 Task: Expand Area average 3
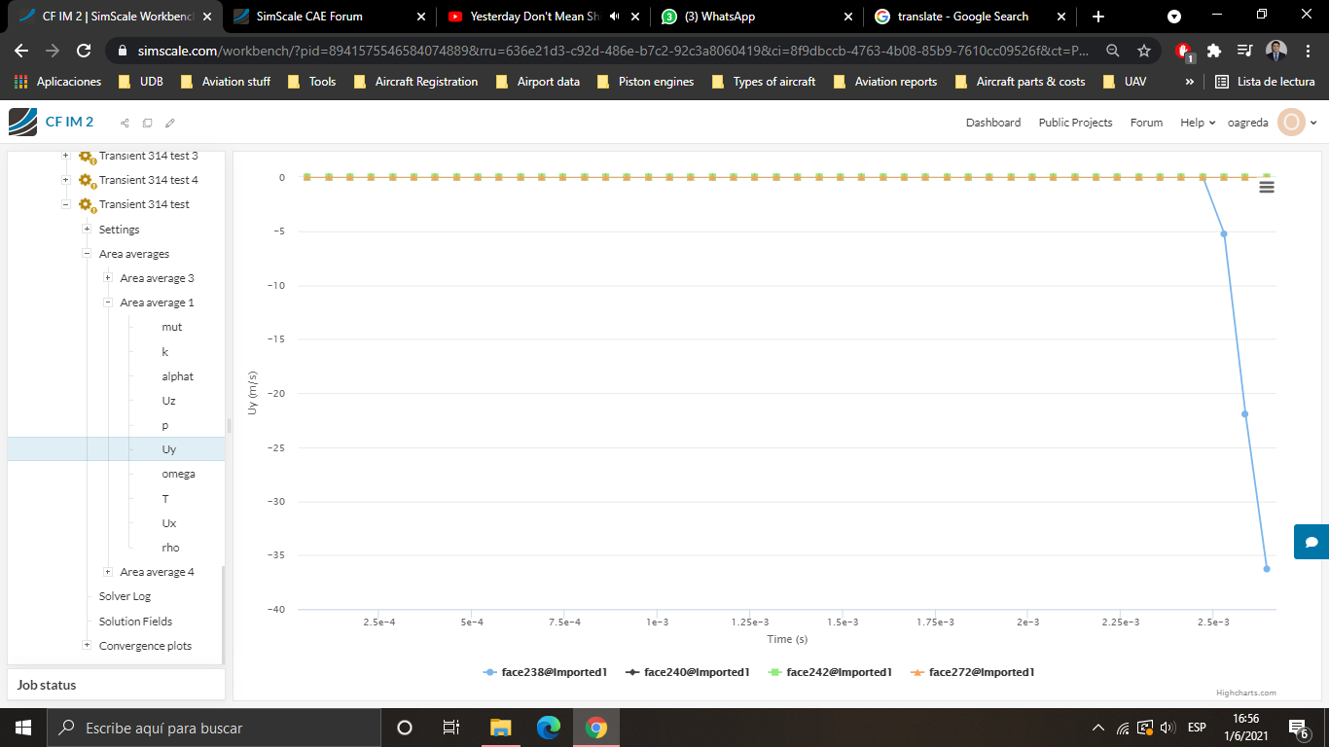[108, 278]
